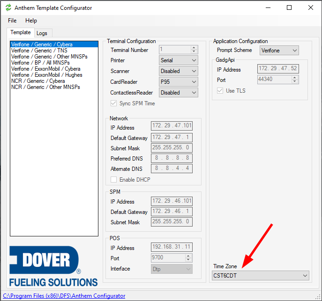Click the Network Subnet Mask field

(x=172, y=147)
